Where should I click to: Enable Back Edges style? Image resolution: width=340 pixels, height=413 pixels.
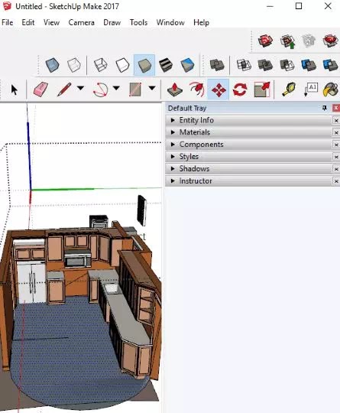tap(73, 65)
